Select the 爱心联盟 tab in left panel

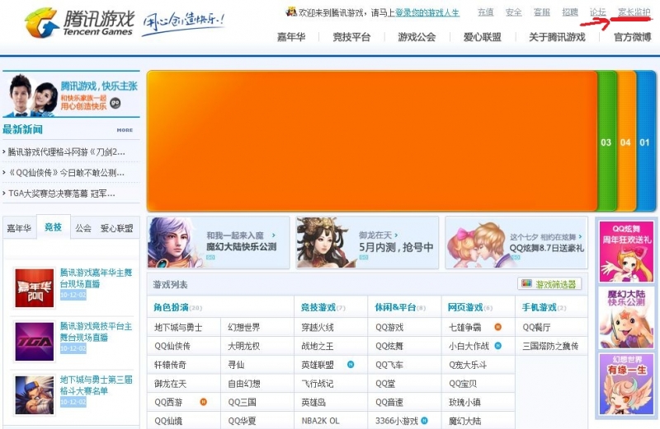pyautogui.click(x=116, y=228)
